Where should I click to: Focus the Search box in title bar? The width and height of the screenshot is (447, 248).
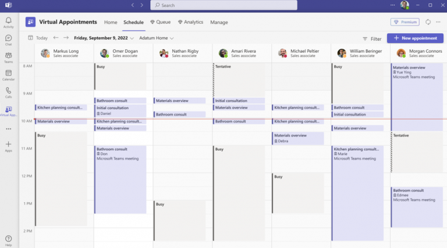click(223, 5)
